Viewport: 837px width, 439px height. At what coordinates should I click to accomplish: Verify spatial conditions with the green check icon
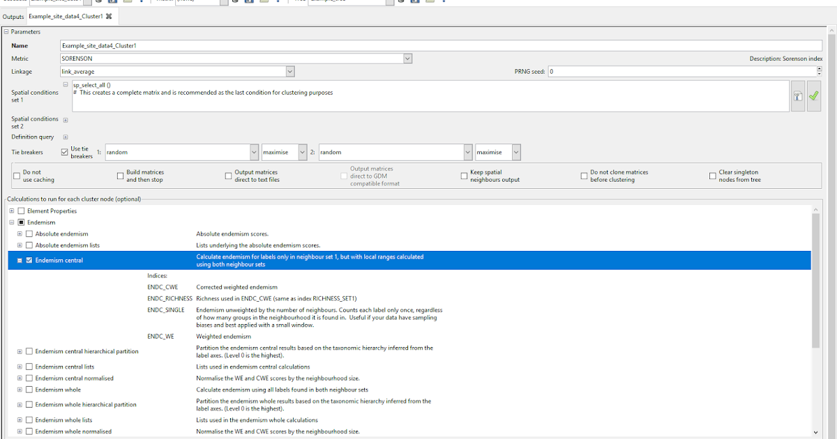[813, 95]
